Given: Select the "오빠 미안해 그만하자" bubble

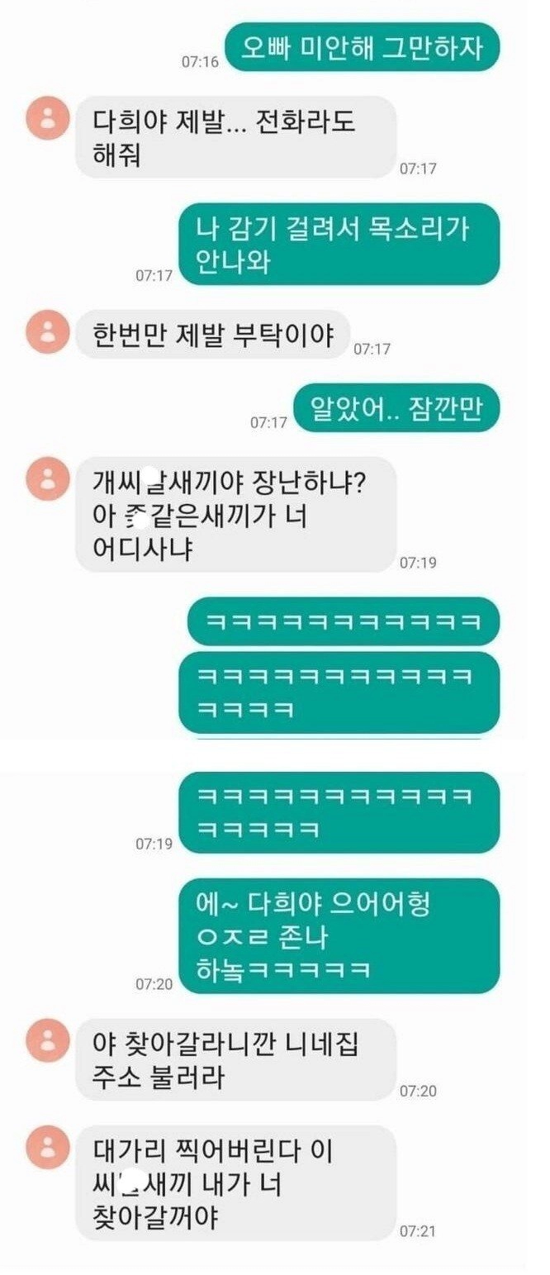Looking at the screenshot, I should [363, 46].
